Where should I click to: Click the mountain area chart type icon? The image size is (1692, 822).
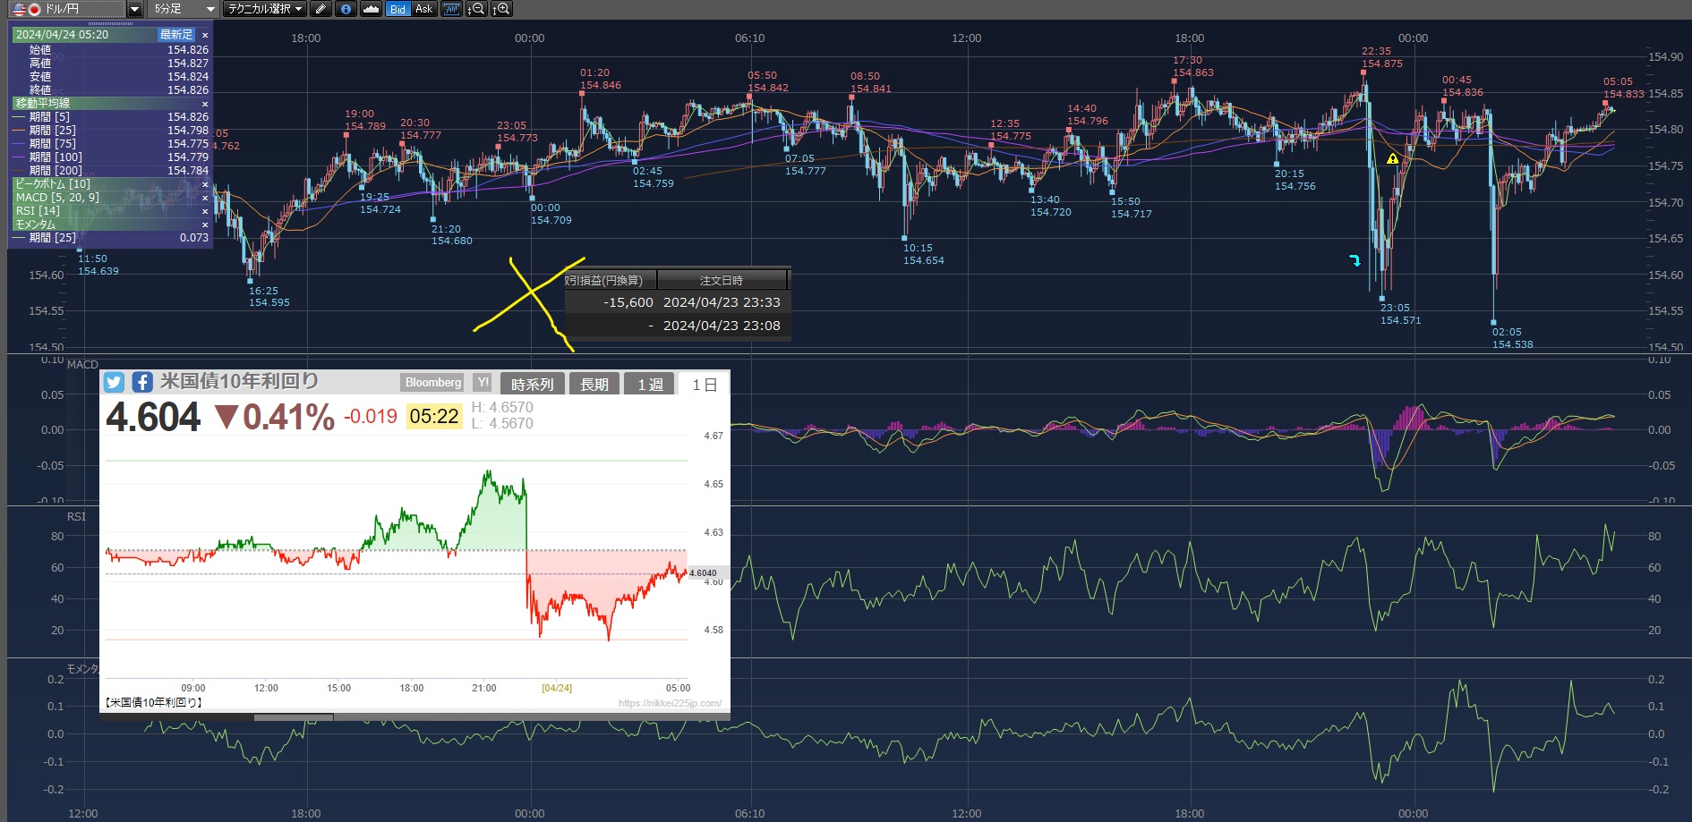coord(371,9)
